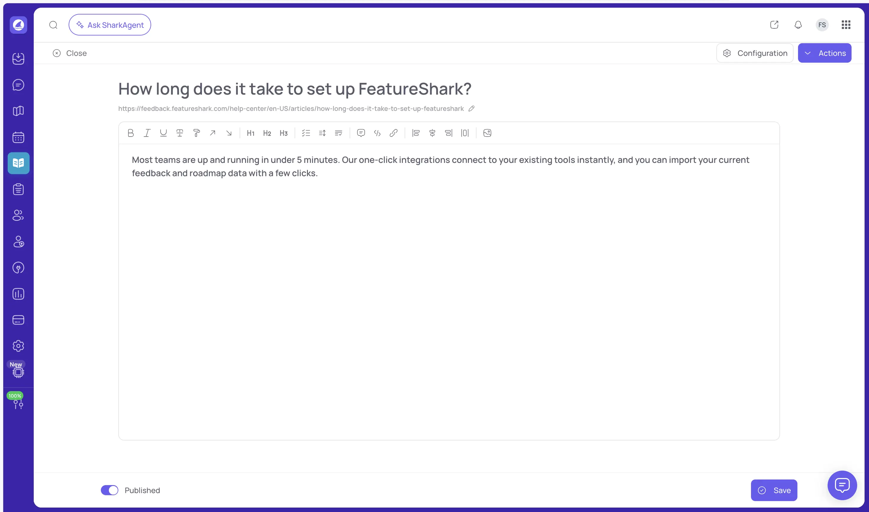Set heading level H1

click(251, 133)
